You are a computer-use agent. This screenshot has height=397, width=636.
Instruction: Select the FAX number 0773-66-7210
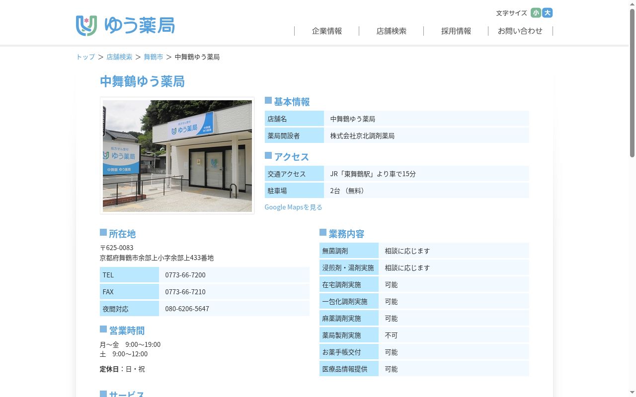pos(185,292)
